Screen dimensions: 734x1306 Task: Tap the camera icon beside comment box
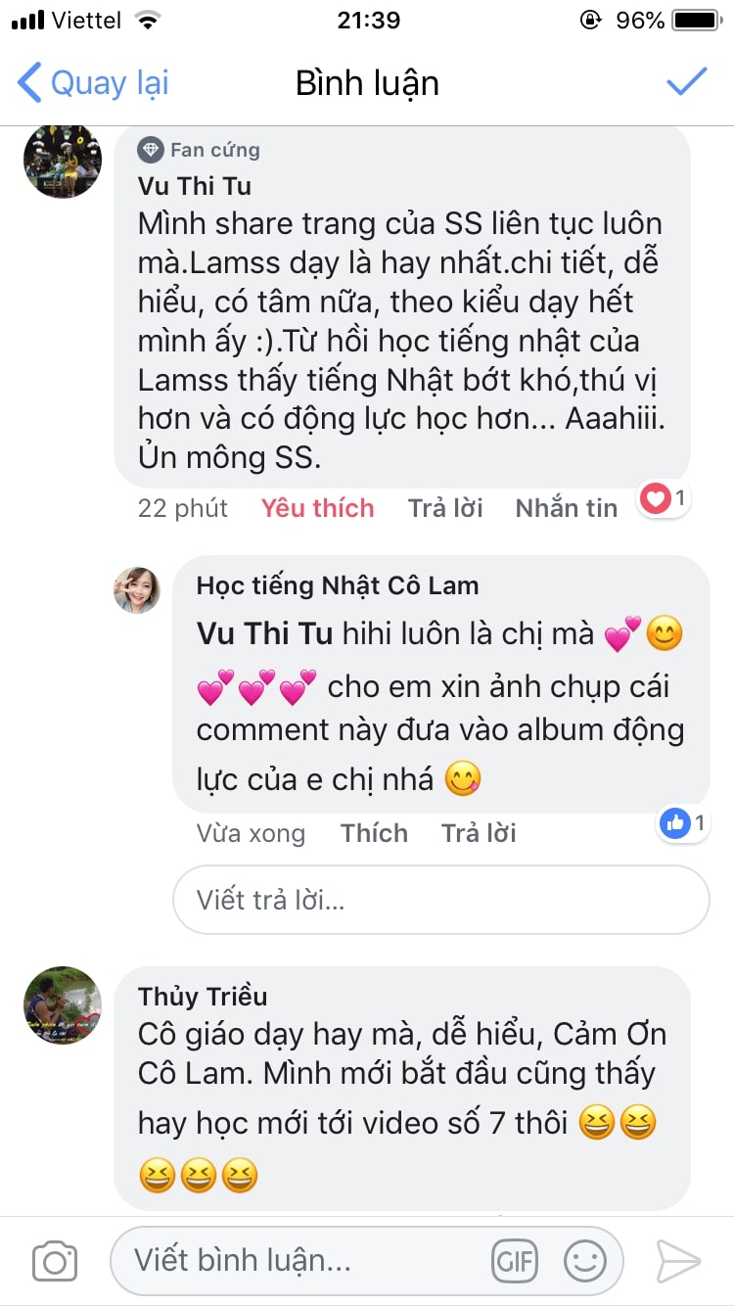coord(55,1261)
